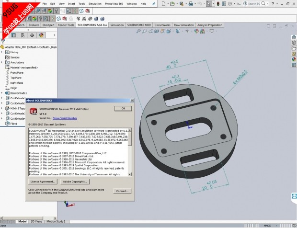Open dropdown arrow next to New icon

point(168,4)
